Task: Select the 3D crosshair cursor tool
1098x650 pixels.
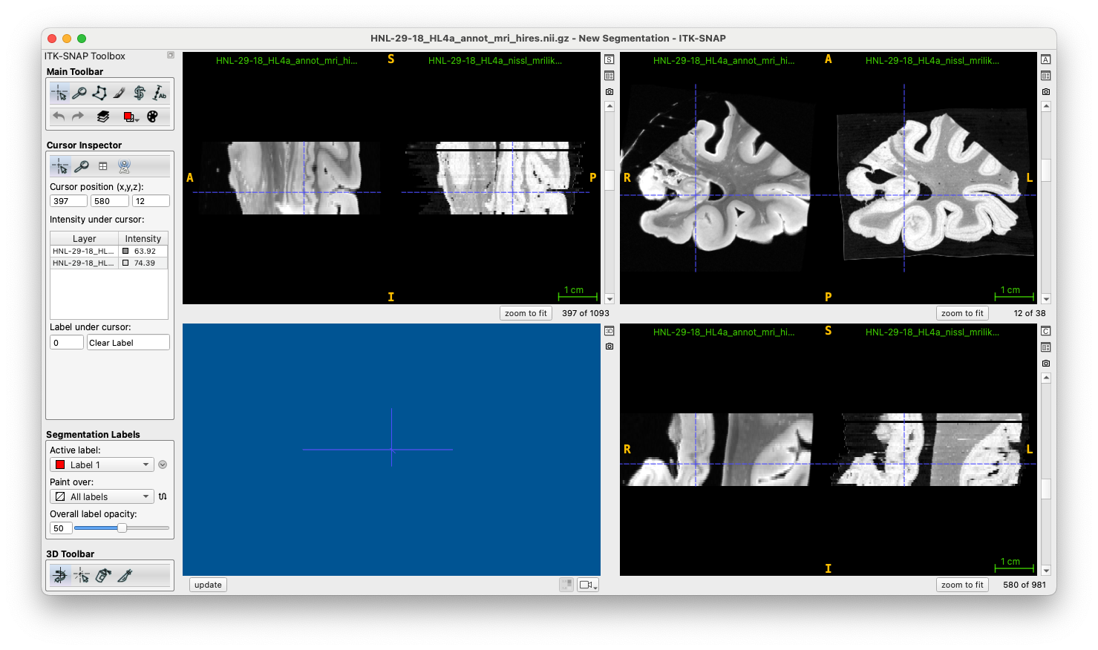Action: (x=82, y=575)
